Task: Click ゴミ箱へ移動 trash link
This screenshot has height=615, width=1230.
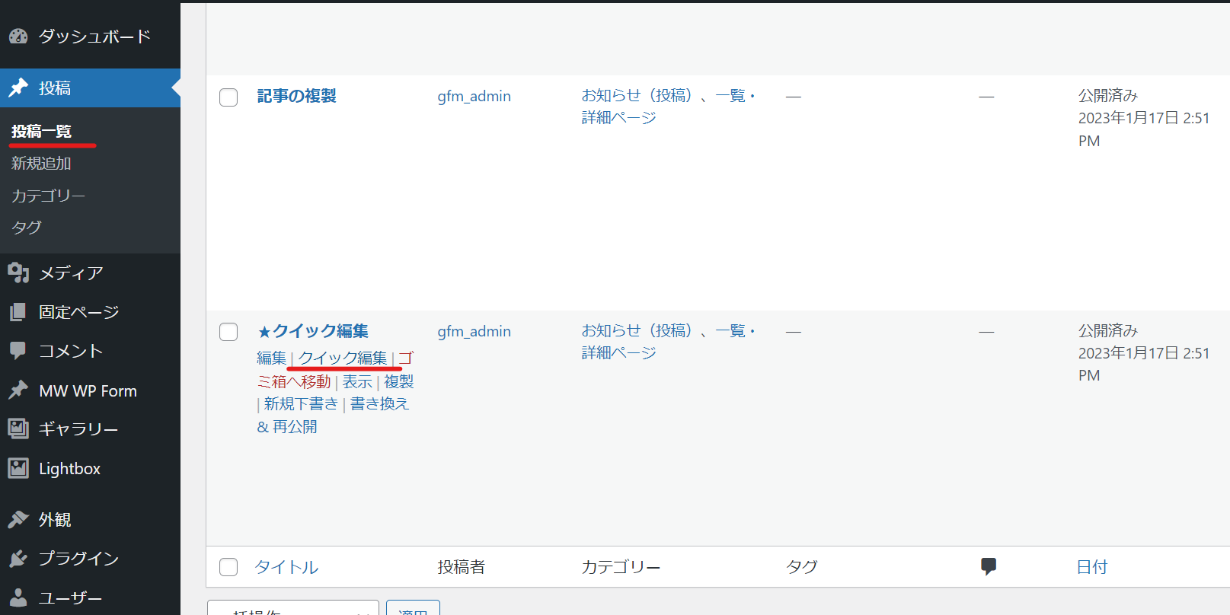Action: 295,381
